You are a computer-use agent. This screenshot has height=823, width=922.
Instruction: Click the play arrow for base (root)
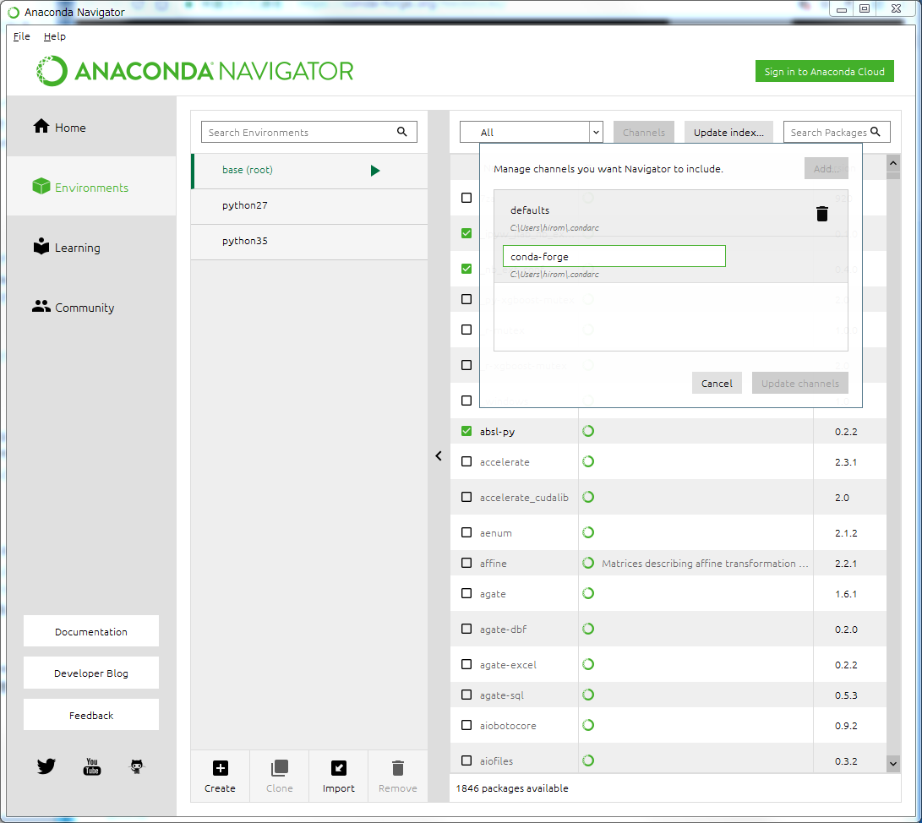(375, 171)
